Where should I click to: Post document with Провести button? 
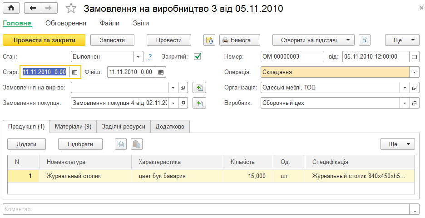coord(169,40)
